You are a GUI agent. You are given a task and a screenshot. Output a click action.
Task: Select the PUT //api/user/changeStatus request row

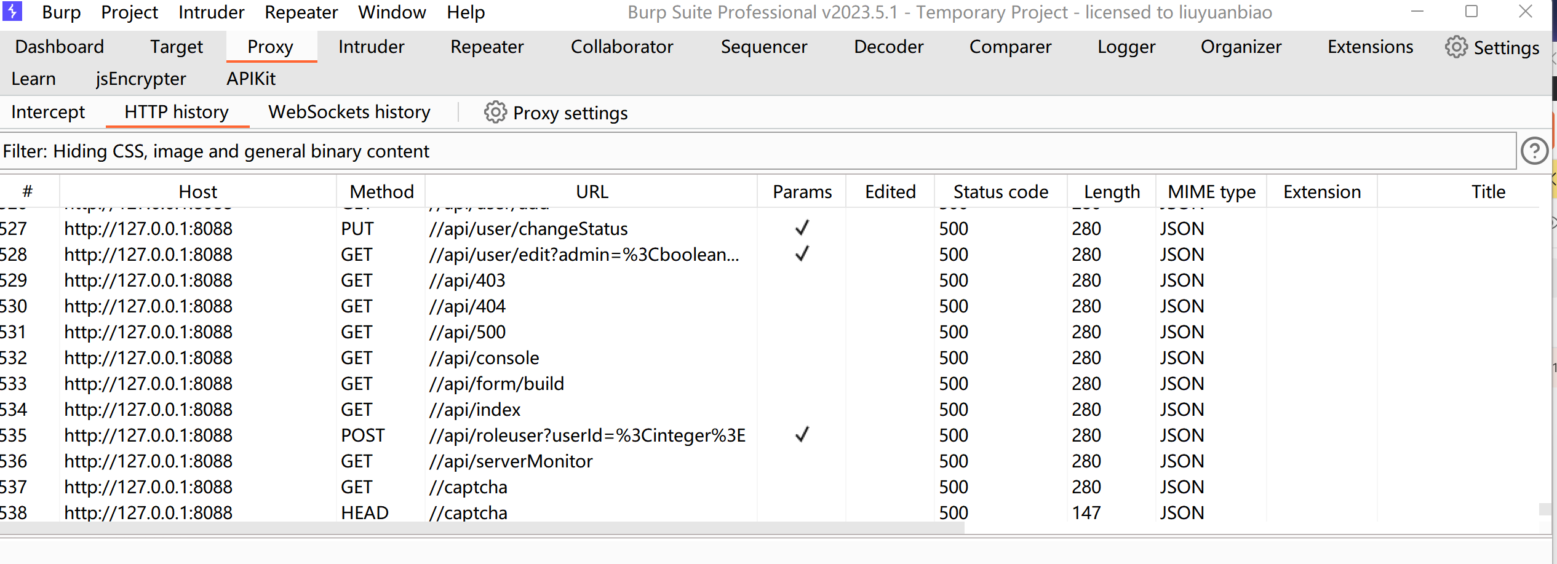(x=528, y=229)
